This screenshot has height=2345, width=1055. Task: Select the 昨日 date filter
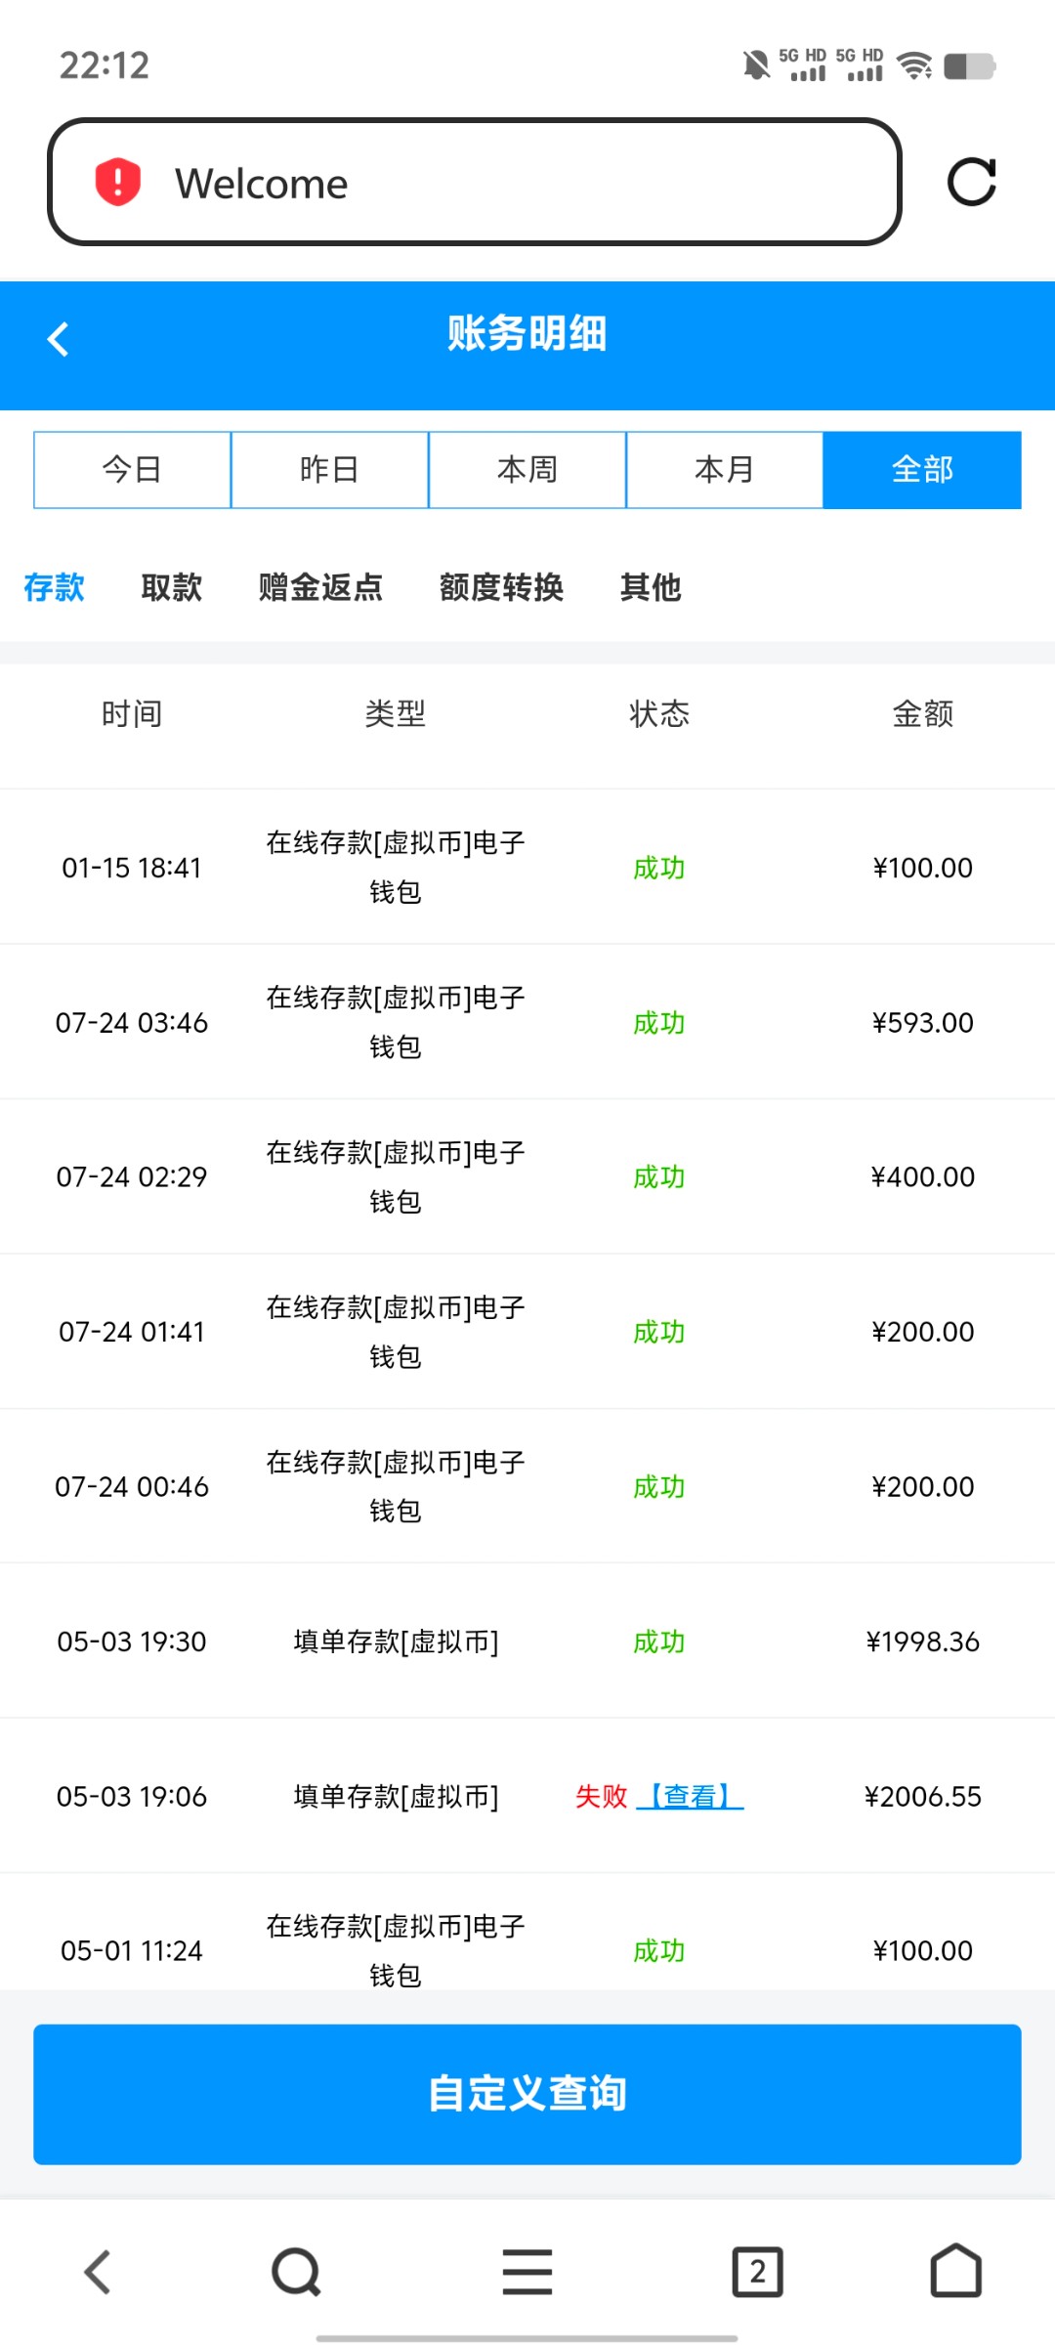point(329,470)
